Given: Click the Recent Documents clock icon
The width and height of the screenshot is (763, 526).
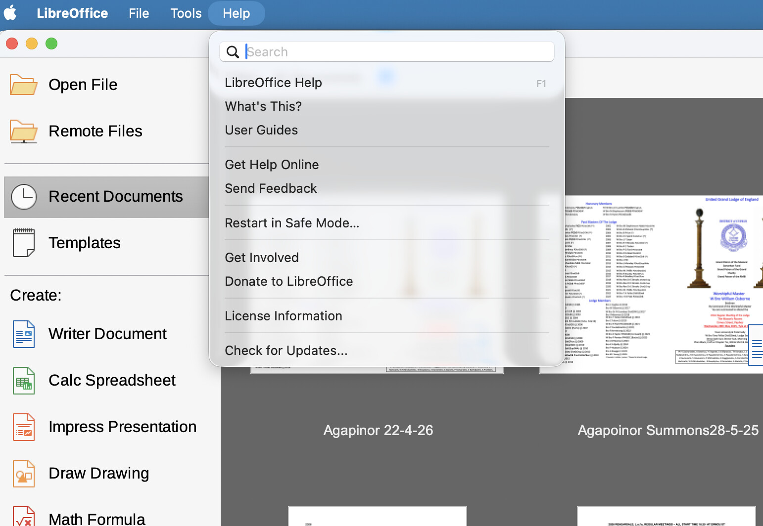Looking at the screenshot, I should tap(23, 197).
